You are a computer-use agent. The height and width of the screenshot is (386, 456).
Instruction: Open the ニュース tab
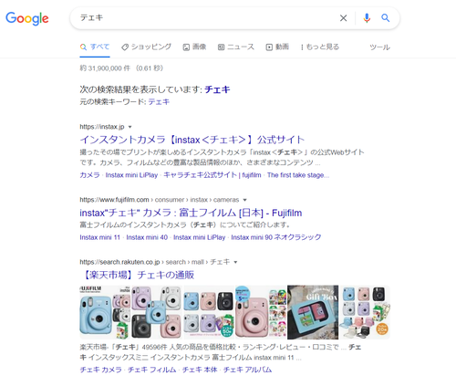pyautogui.click(x=236, y=47)
